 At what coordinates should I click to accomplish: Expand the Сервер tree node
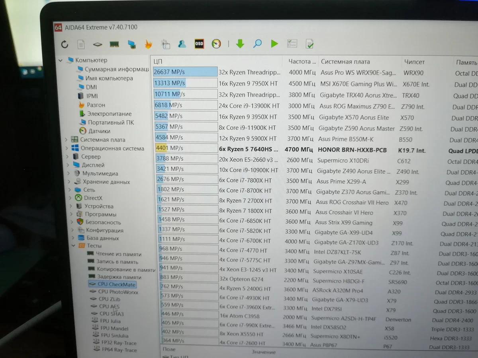68,157
